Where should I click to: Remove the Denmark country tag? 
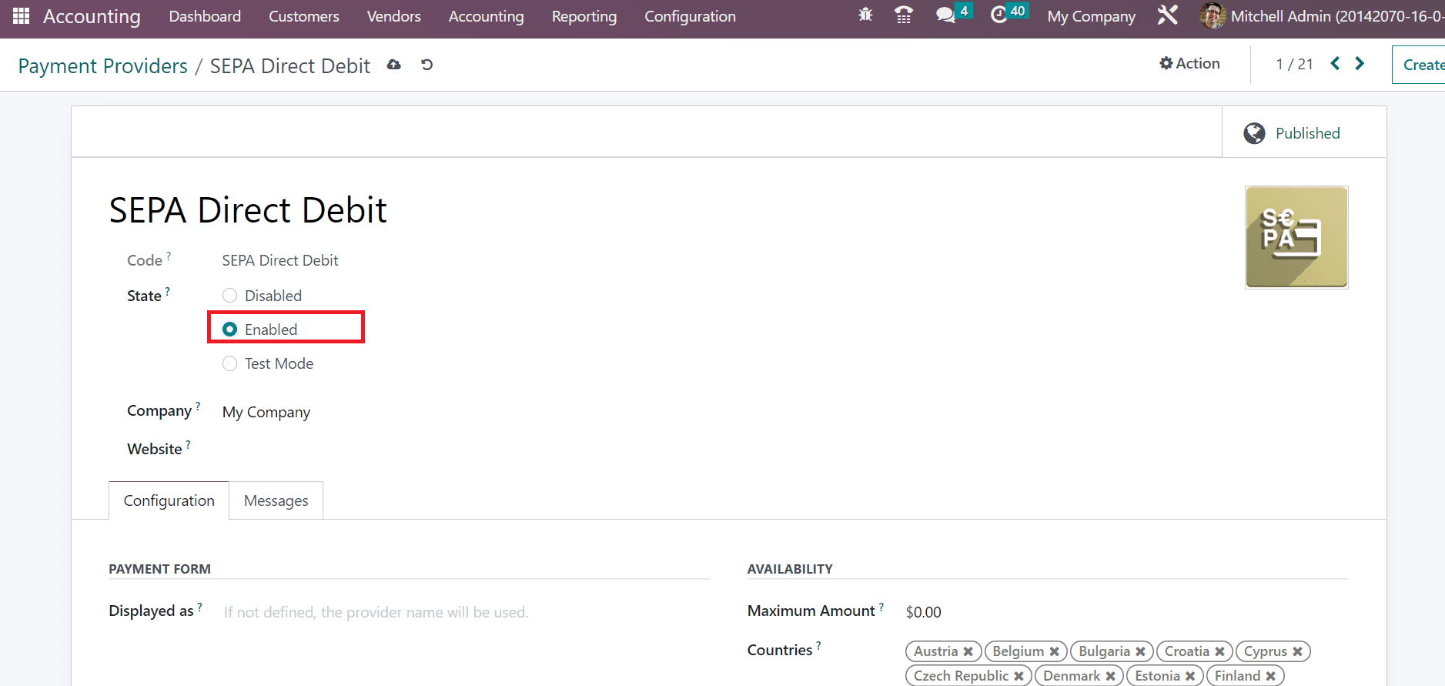[x=1110, y=676]
